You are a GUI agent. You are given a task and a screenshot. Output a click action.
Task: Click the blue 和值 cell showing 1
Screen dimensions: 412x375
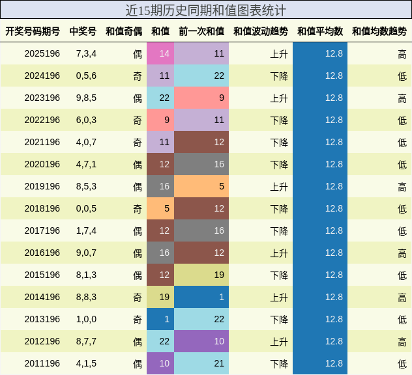point(160,319)
